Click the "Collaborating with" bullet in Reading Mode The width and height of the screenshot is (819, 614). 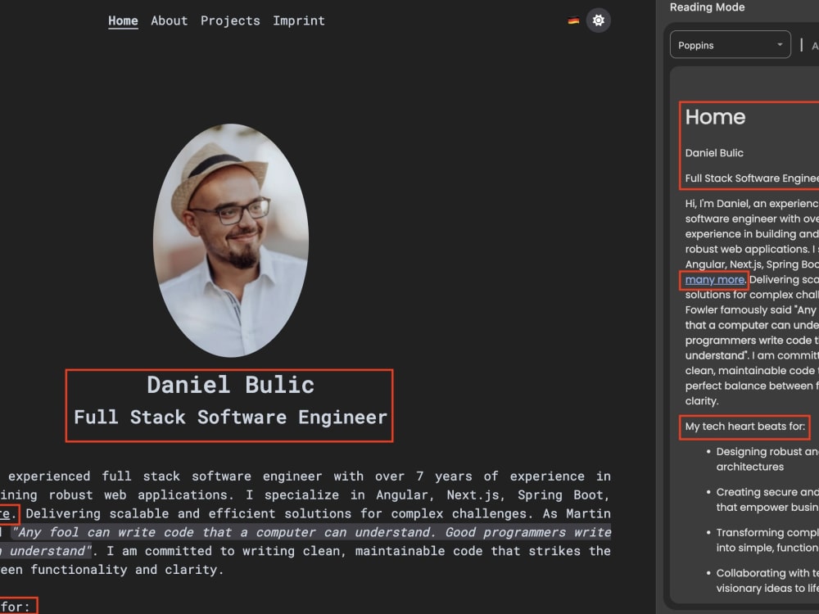point(767,580)
